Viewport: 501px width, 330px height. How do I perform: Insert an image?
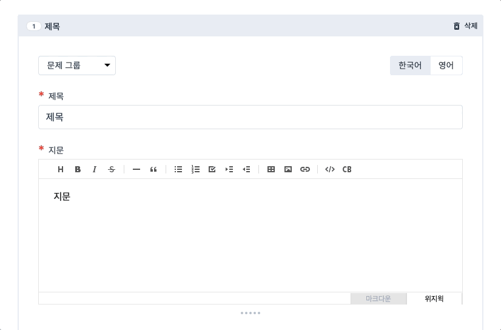[288, 169]
